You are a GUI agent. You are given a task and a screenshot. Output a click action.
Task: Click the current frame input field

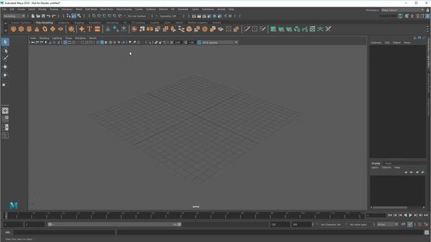[376, 216]
